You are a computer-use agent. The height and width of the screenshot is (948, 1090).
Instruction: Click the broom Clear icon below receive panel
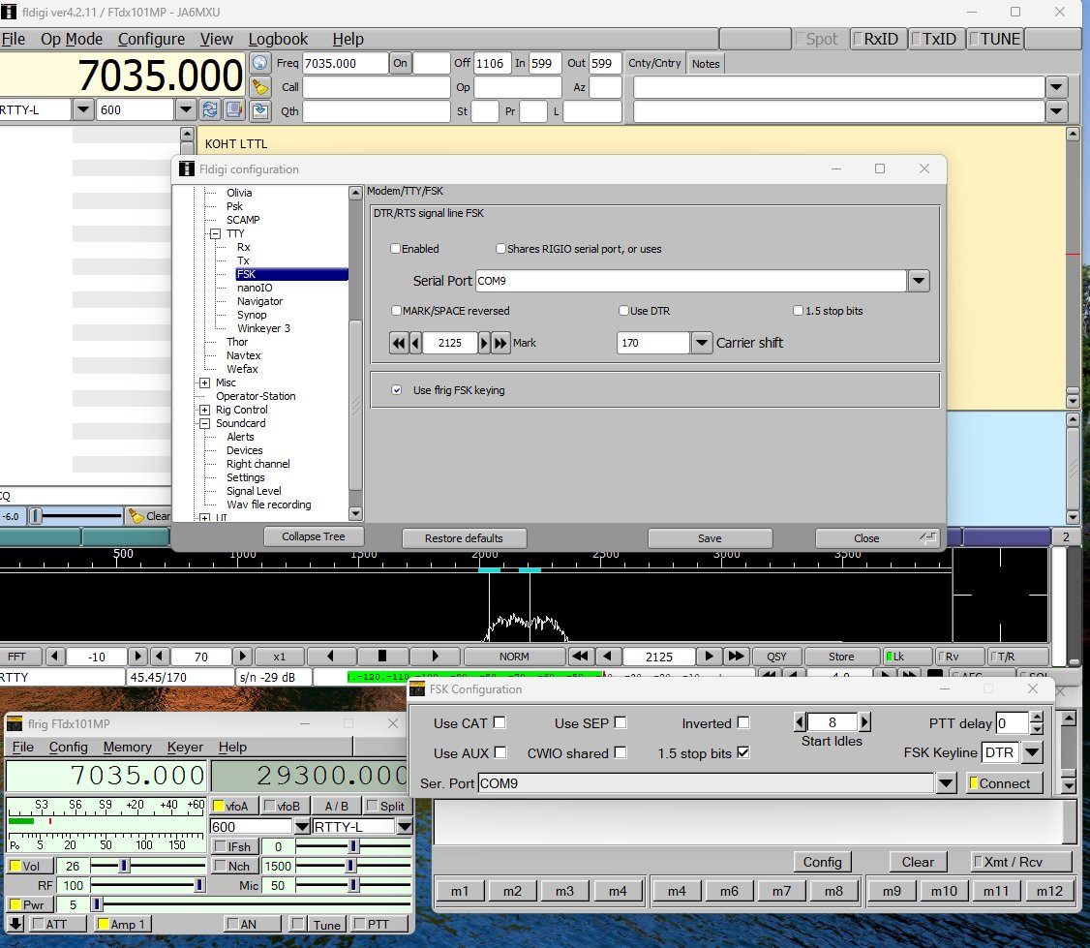[135, 516]
